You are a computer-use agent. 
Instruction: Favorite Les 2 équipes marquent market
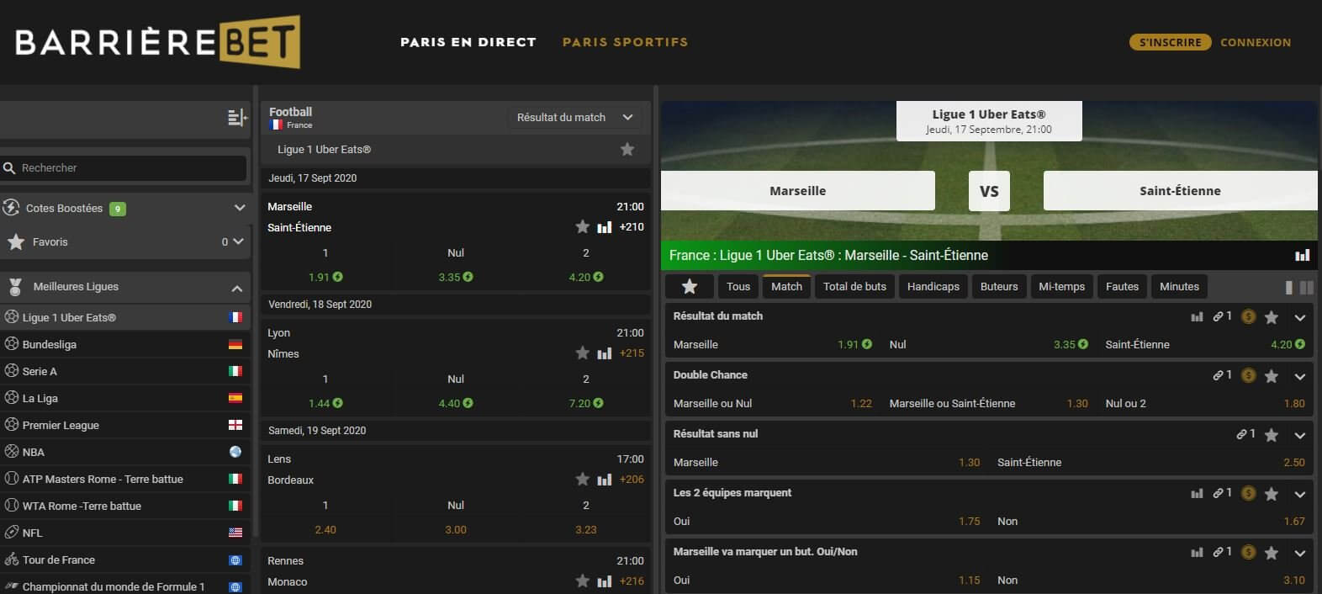(x=1272, y=494)
